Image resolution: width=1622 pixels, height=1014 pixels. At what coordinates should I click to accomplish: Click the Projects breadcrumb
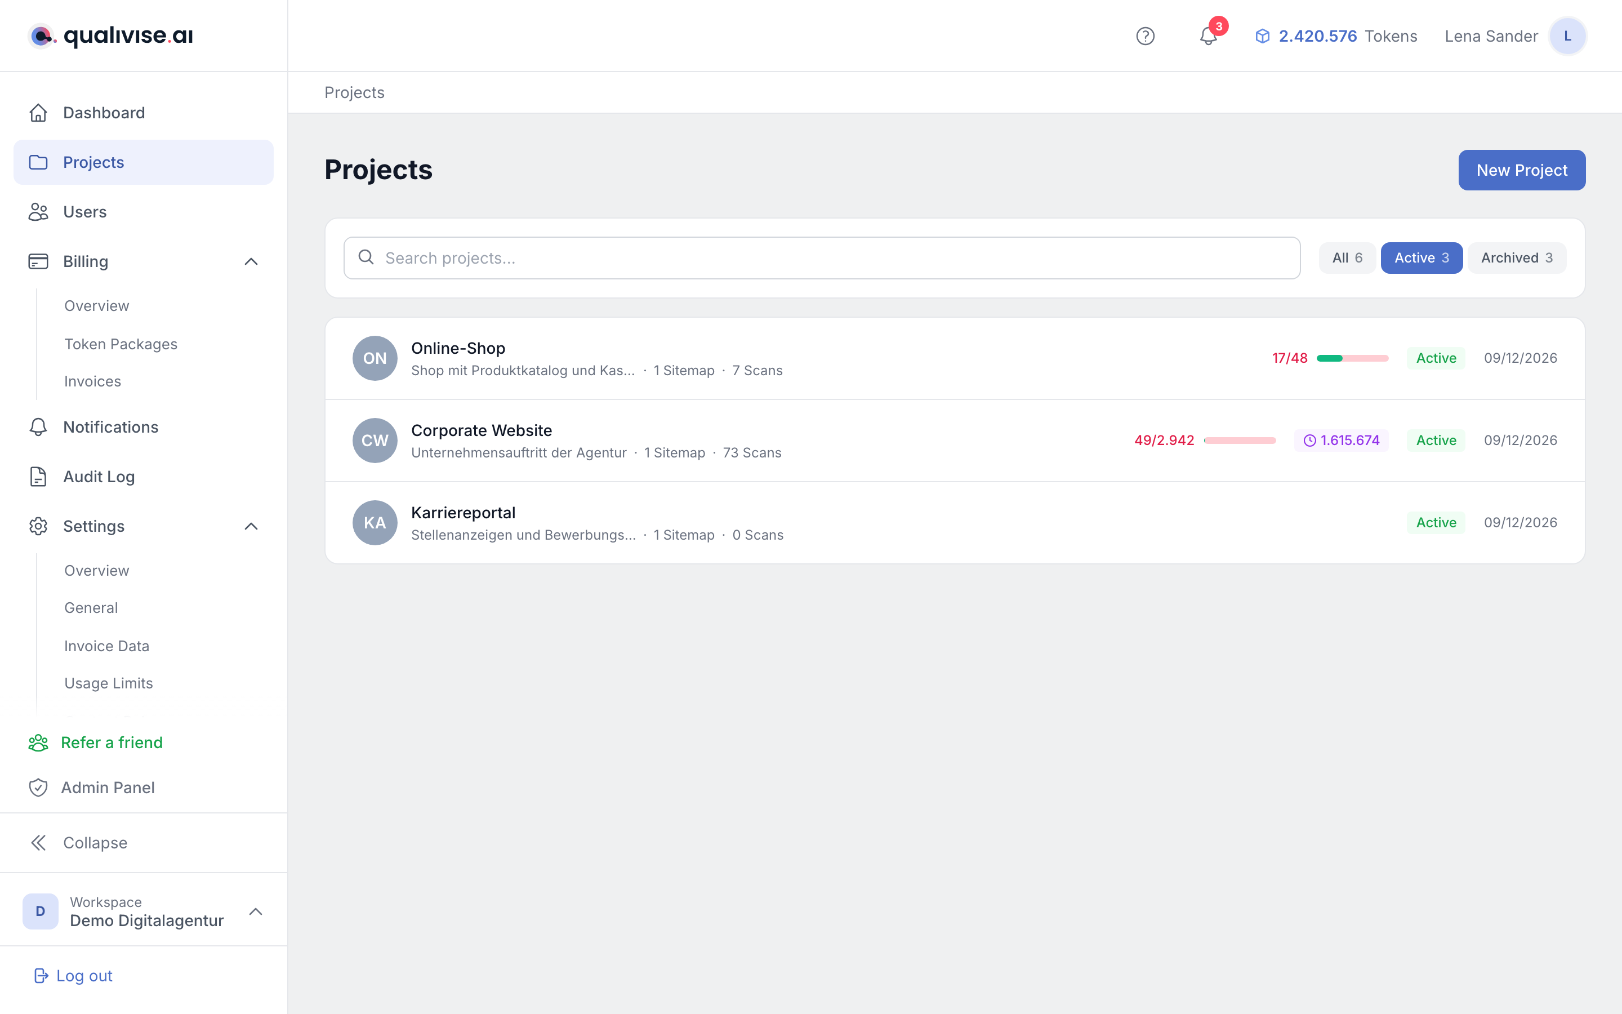(x=355, y=92)
